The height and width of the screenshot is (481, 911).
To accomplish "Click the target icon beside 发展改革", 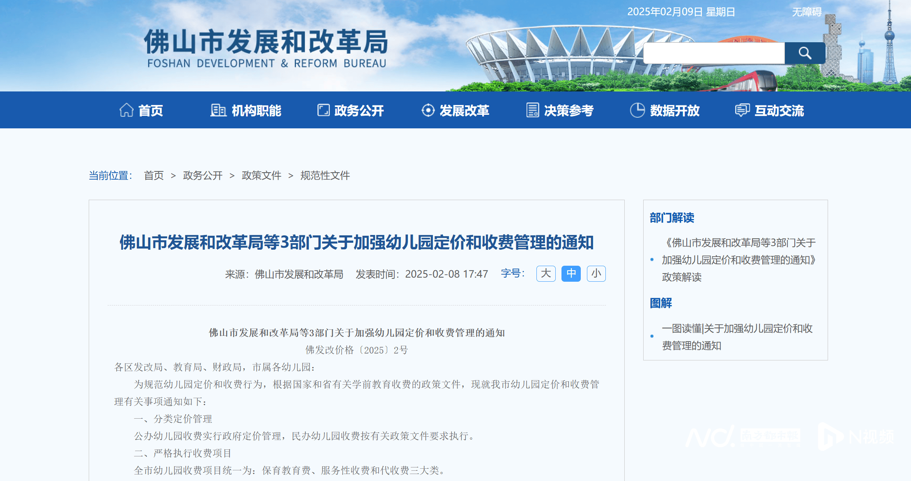I will (x=428, y=110).
